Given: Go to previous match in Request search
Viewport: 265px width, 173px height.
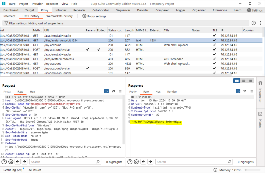Looking at the screenshot, I should tap(17, 162).
